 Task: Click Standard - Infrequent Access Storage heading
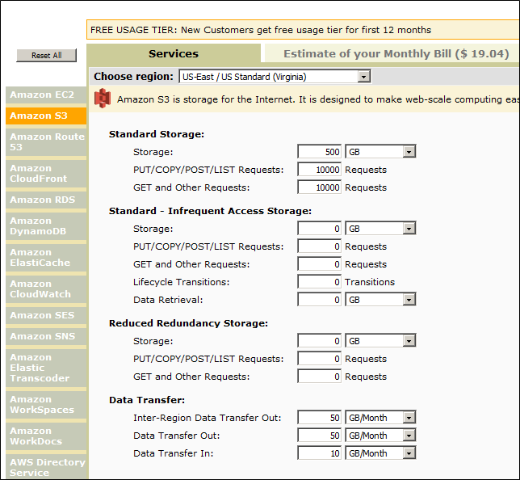coord(210,211)
